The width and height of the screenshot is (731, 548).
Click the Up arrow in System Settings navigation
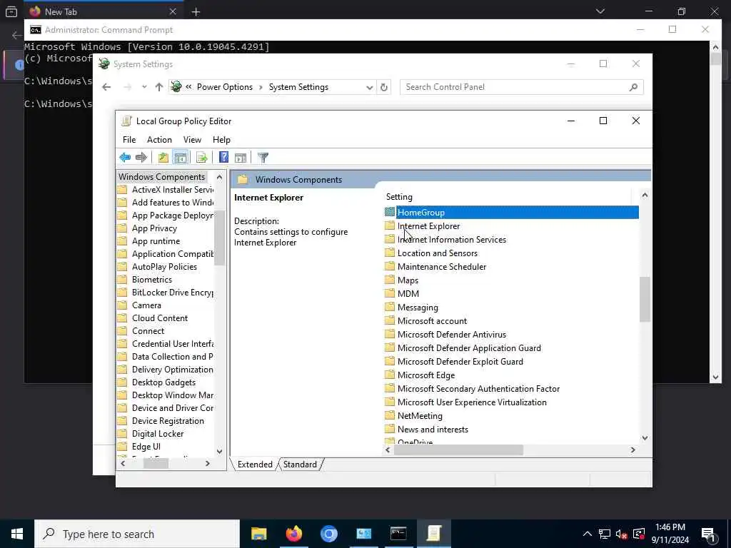159,87
